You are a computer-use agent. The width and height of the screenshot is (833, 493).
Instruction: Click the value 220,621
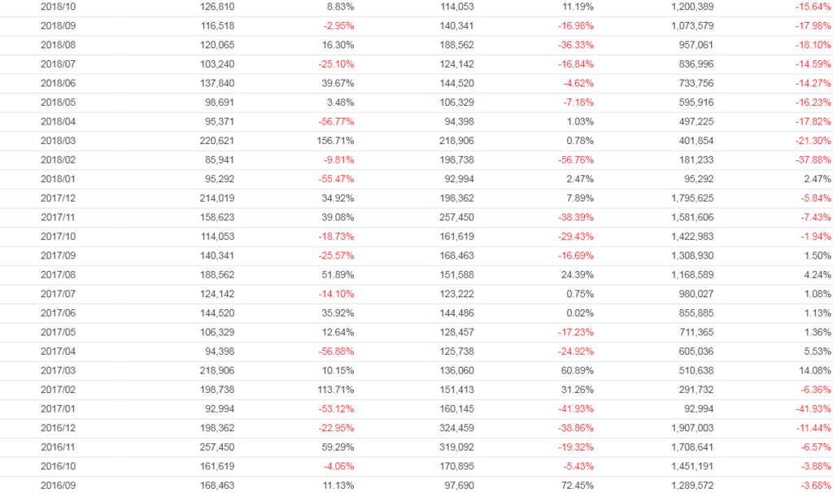pyautogui.click(x=213, y=141)
